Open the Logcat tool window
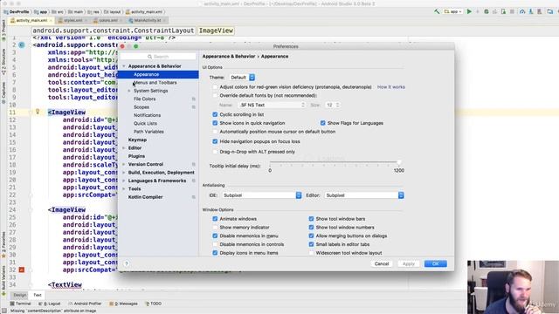The image size is (559, 314). pyautogui.click(x=50, y=304)
